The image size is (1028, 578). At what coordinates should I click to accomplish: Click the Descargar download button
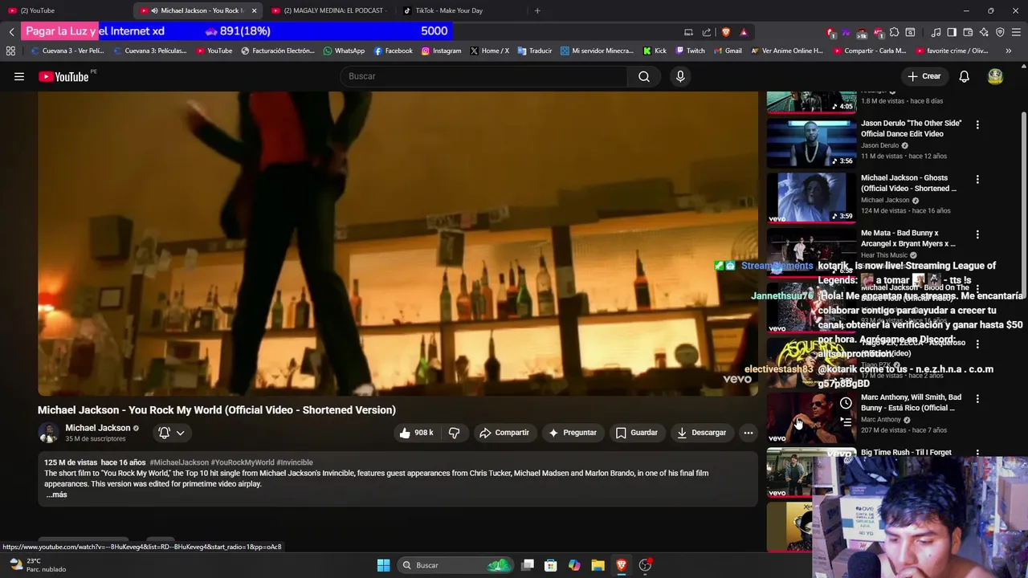(x=701, y=433)
